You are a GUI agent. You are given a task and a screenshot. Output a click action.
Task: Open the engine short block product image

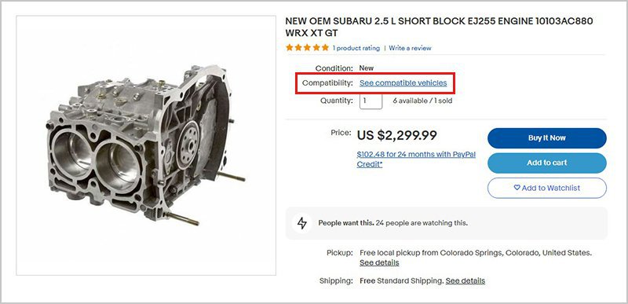(146, 145)
